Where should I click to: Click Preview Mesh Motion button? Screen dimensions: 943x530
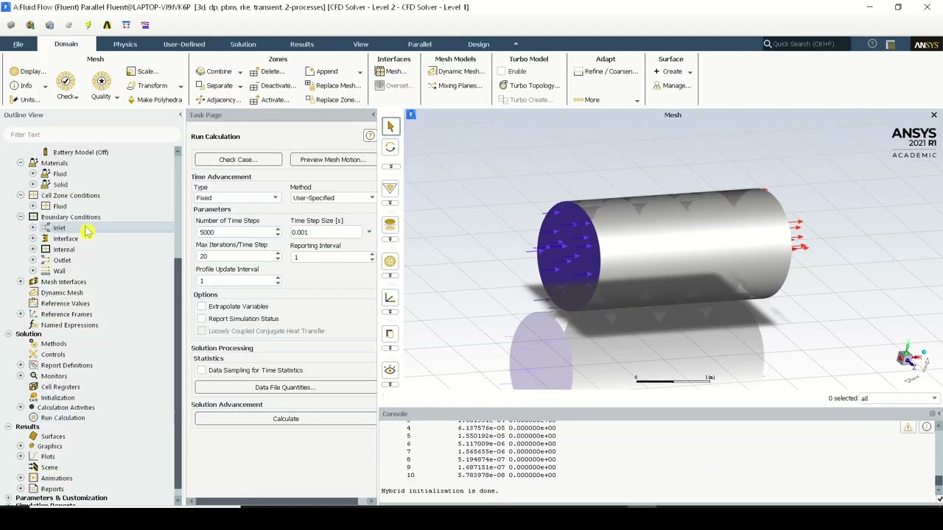(x=333, y=160)
